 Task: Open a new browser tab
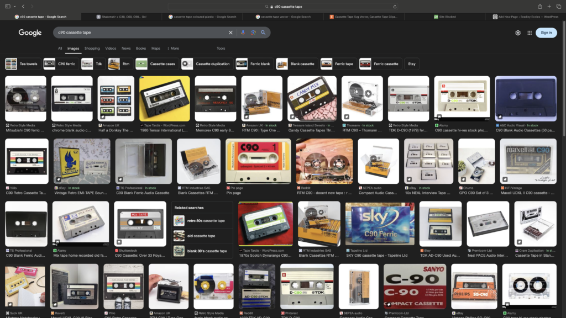(x=549, y=7)
